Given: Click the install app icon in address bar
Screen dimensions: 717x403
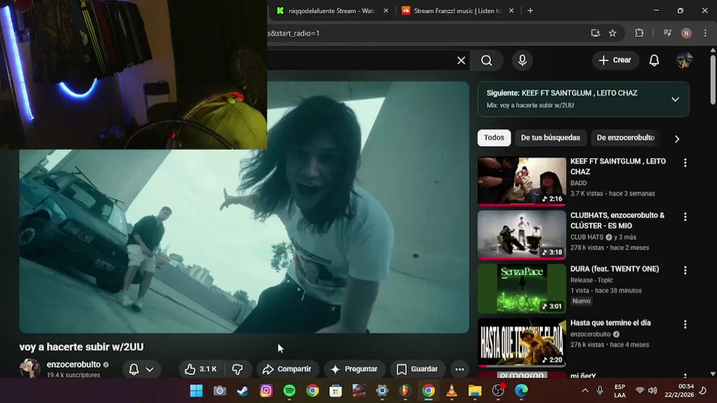Looking at the screenshot, I should (x=595, y=33).
